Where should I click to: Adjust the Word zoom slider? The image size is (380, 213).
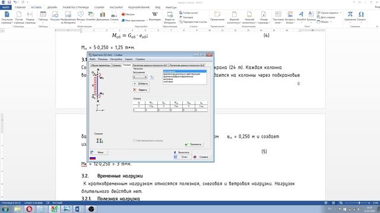[x=359, y=203]
